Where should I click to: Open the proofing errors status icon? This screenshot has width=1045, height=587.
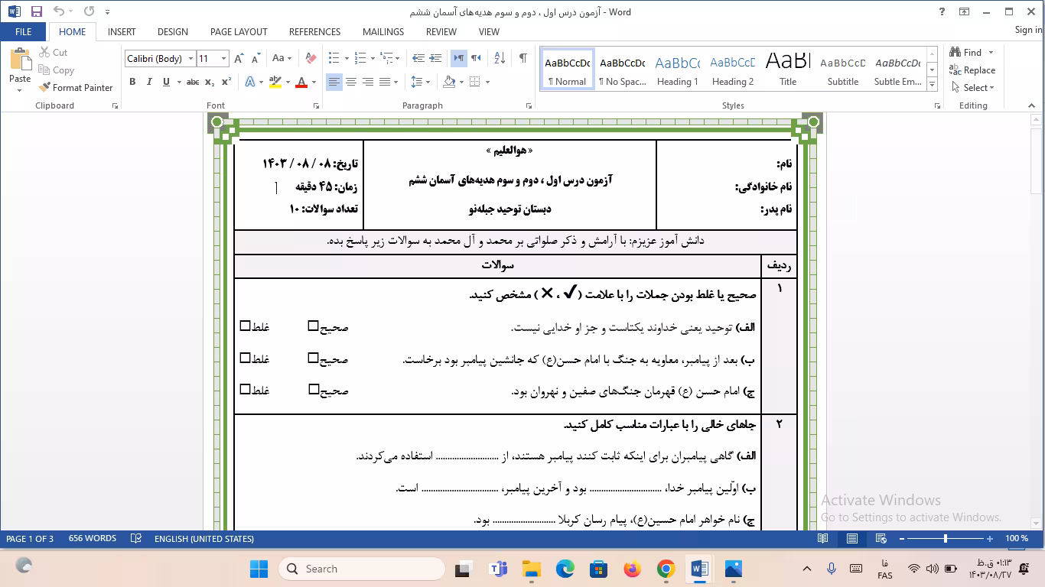click(x=136, y=539)
